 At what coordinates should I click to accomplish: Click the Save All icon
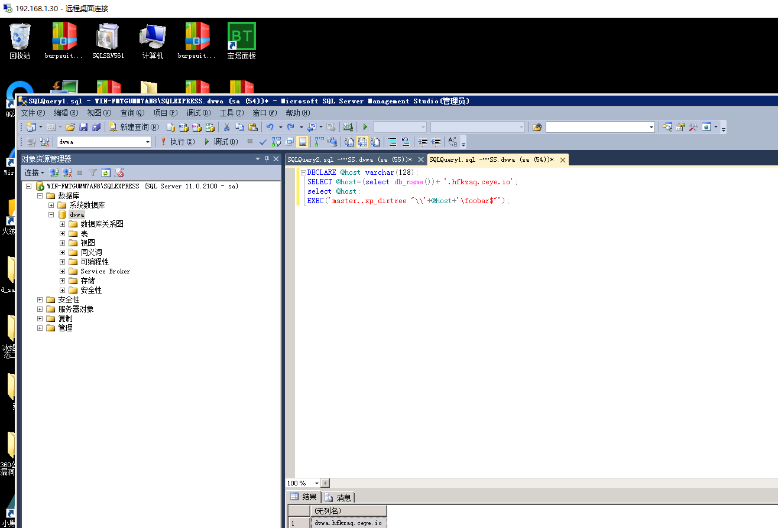[96, 127]
